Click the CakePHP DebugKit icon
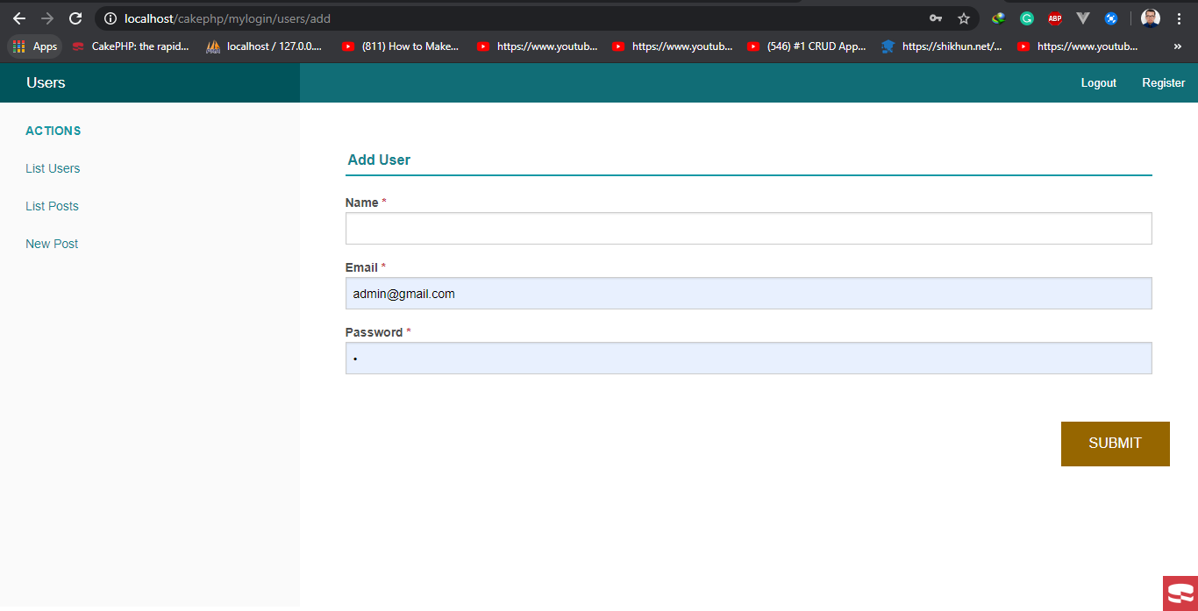The image size is (1198, 611). pyautogui.click(x=1180, y=593)
